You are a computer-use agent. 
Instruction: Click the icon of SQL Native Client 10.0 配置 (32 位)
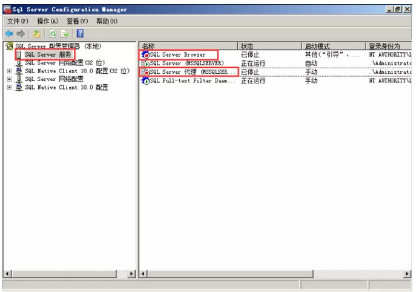click(19, 71)
